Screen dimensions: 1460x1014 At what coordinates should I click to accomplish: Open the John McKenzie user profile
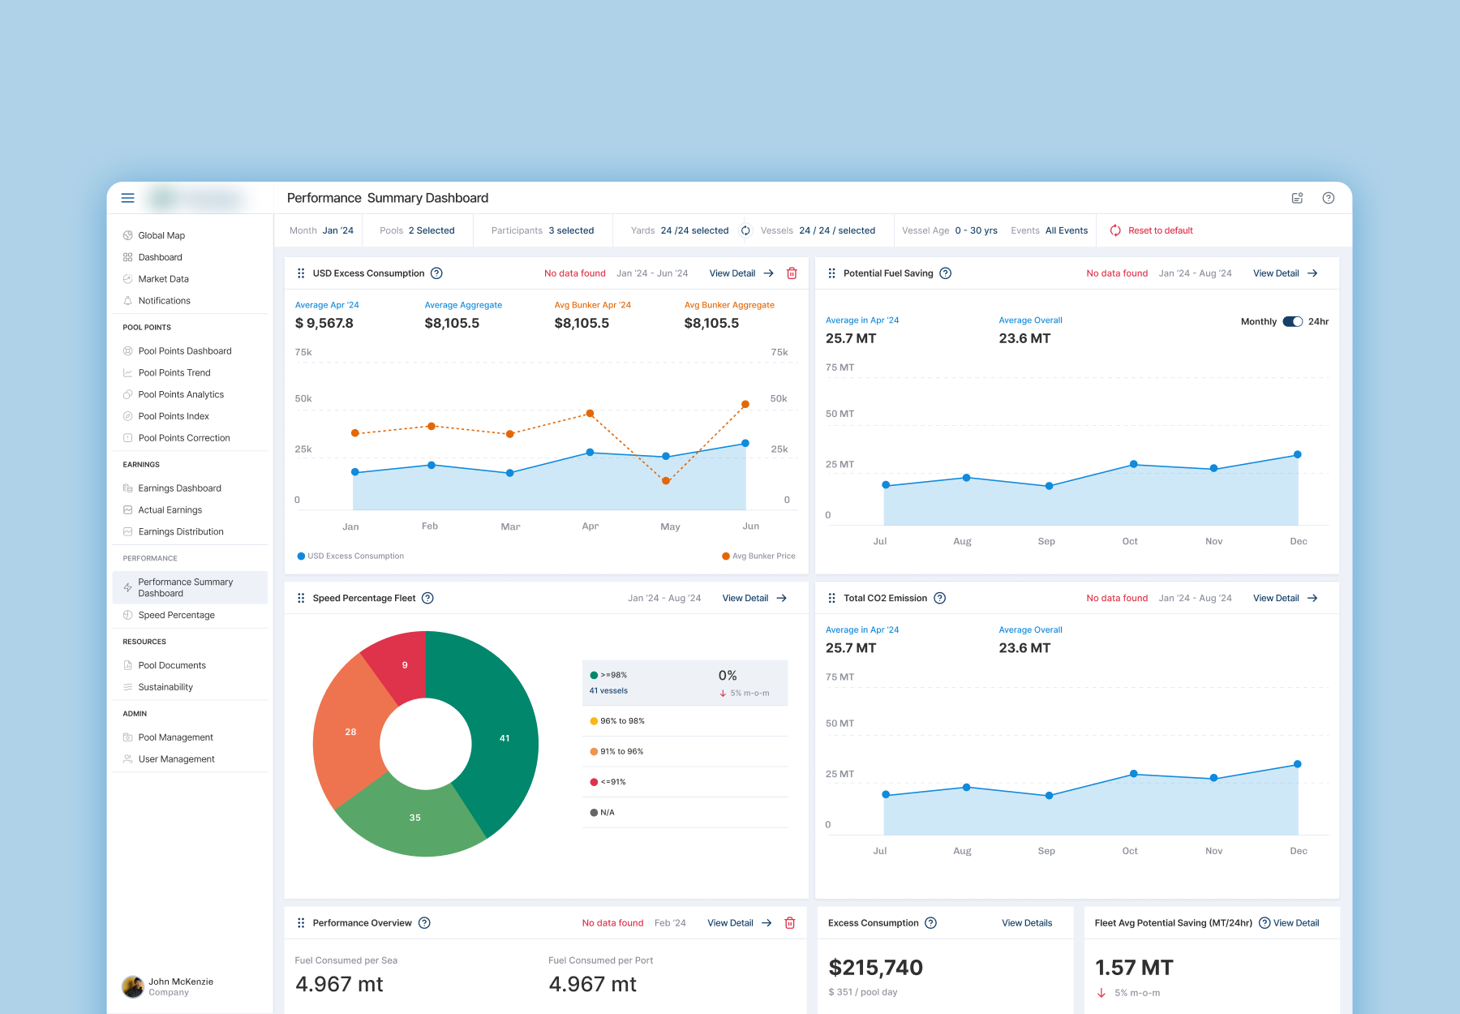(168, 986)
